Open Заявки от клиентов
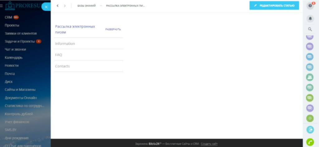This screenshot has height=147, width=319. (21, 33)
